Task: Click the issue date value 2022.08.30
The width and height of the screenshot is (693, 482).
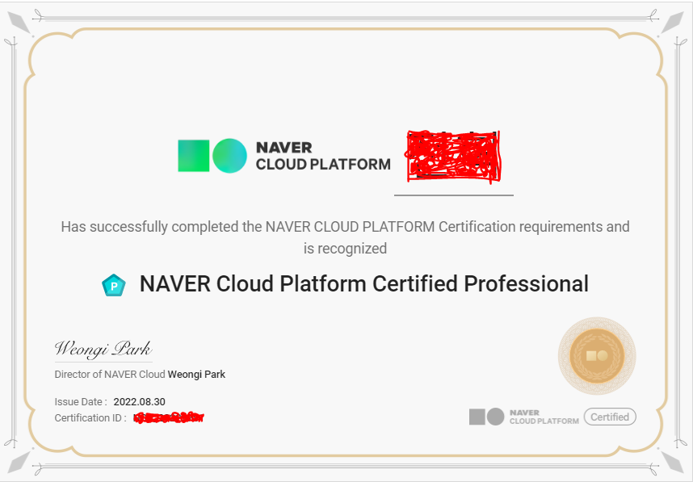Action: (139, 401)
